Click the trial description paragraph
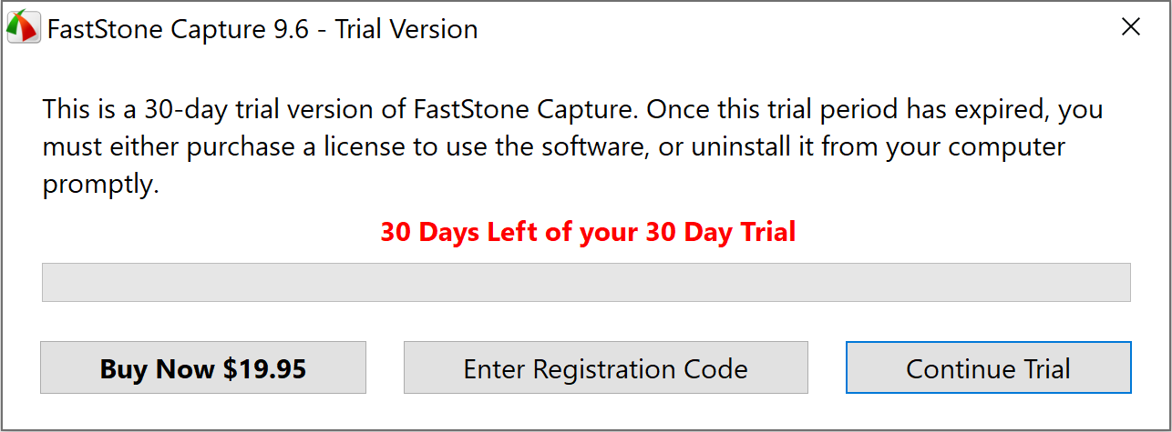 coord(572,146)
